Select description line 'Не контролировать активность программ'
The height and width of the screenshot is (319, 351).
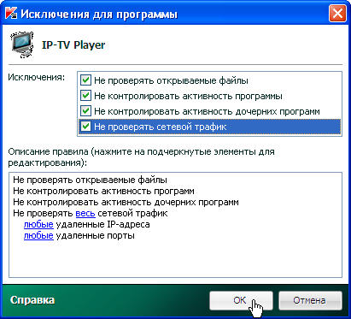tap(103, 191)
